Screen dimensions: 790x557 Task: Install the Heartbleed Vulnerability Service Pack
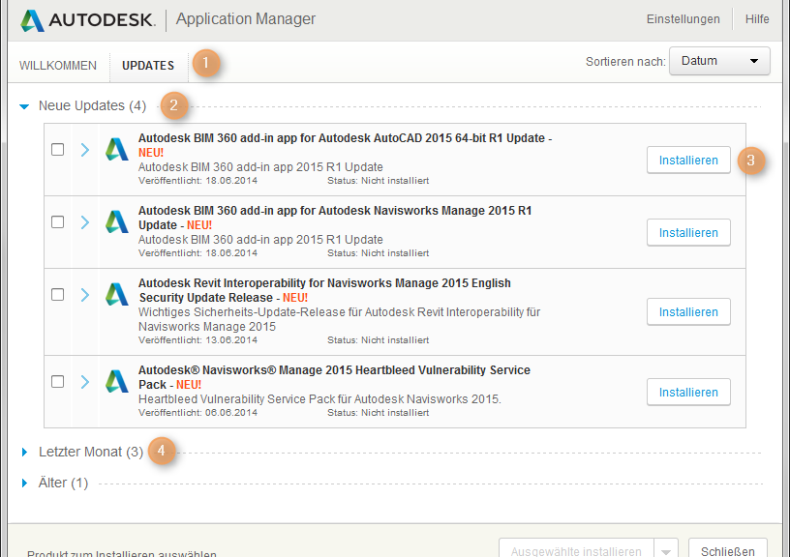pyautogui.click(x=688, y=392)
